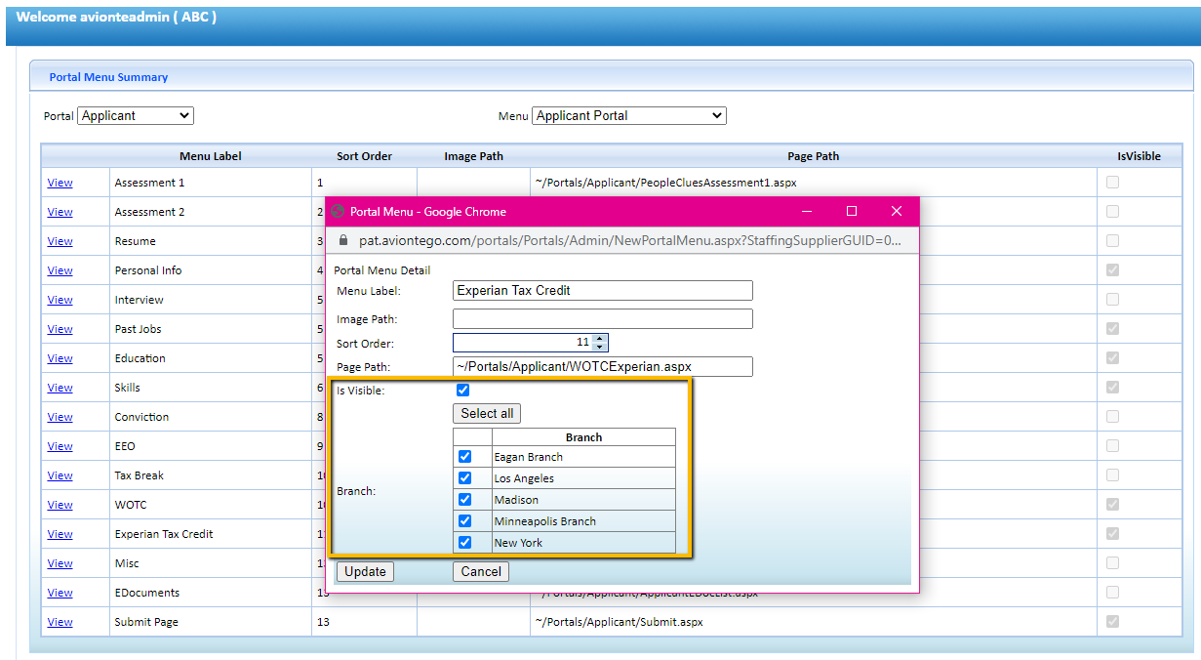Click the Portal Menu Summary heading
Viewport: 1201px width, 660px height.
[108, 77]
